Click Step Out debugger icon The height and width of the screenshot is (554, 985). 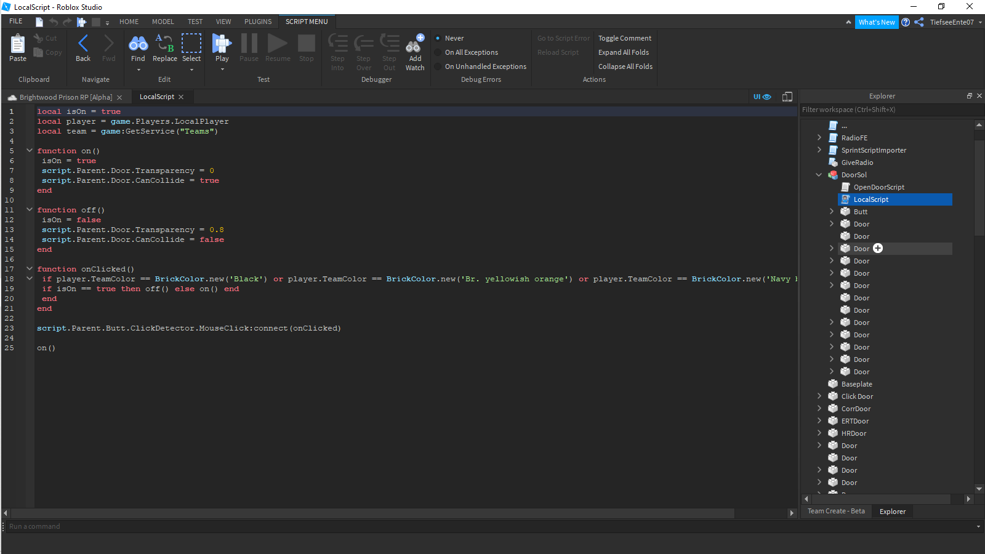click(x=390, y=43)
